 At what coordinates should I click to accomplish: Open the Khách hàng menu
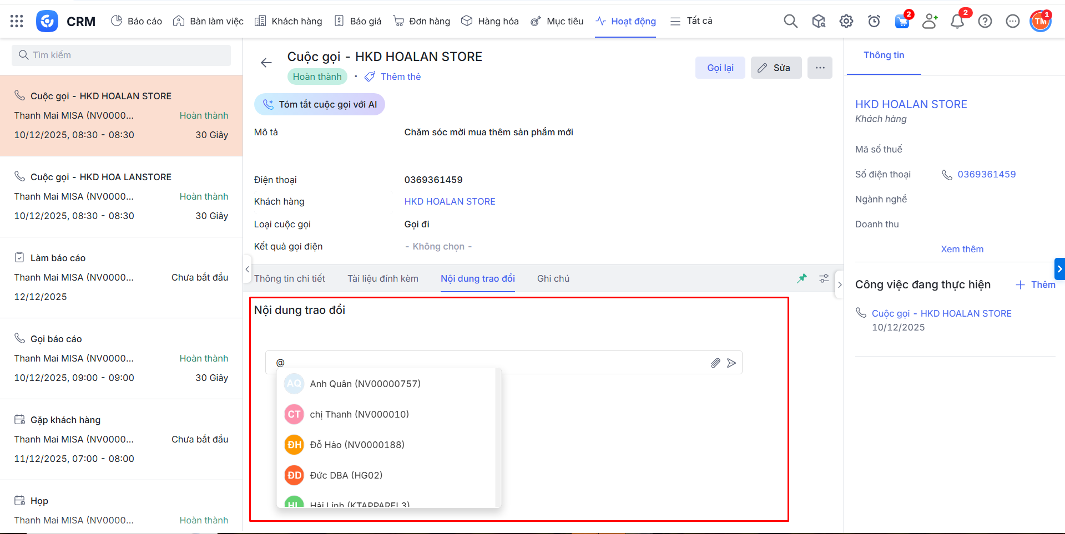[x=289, y=21]
